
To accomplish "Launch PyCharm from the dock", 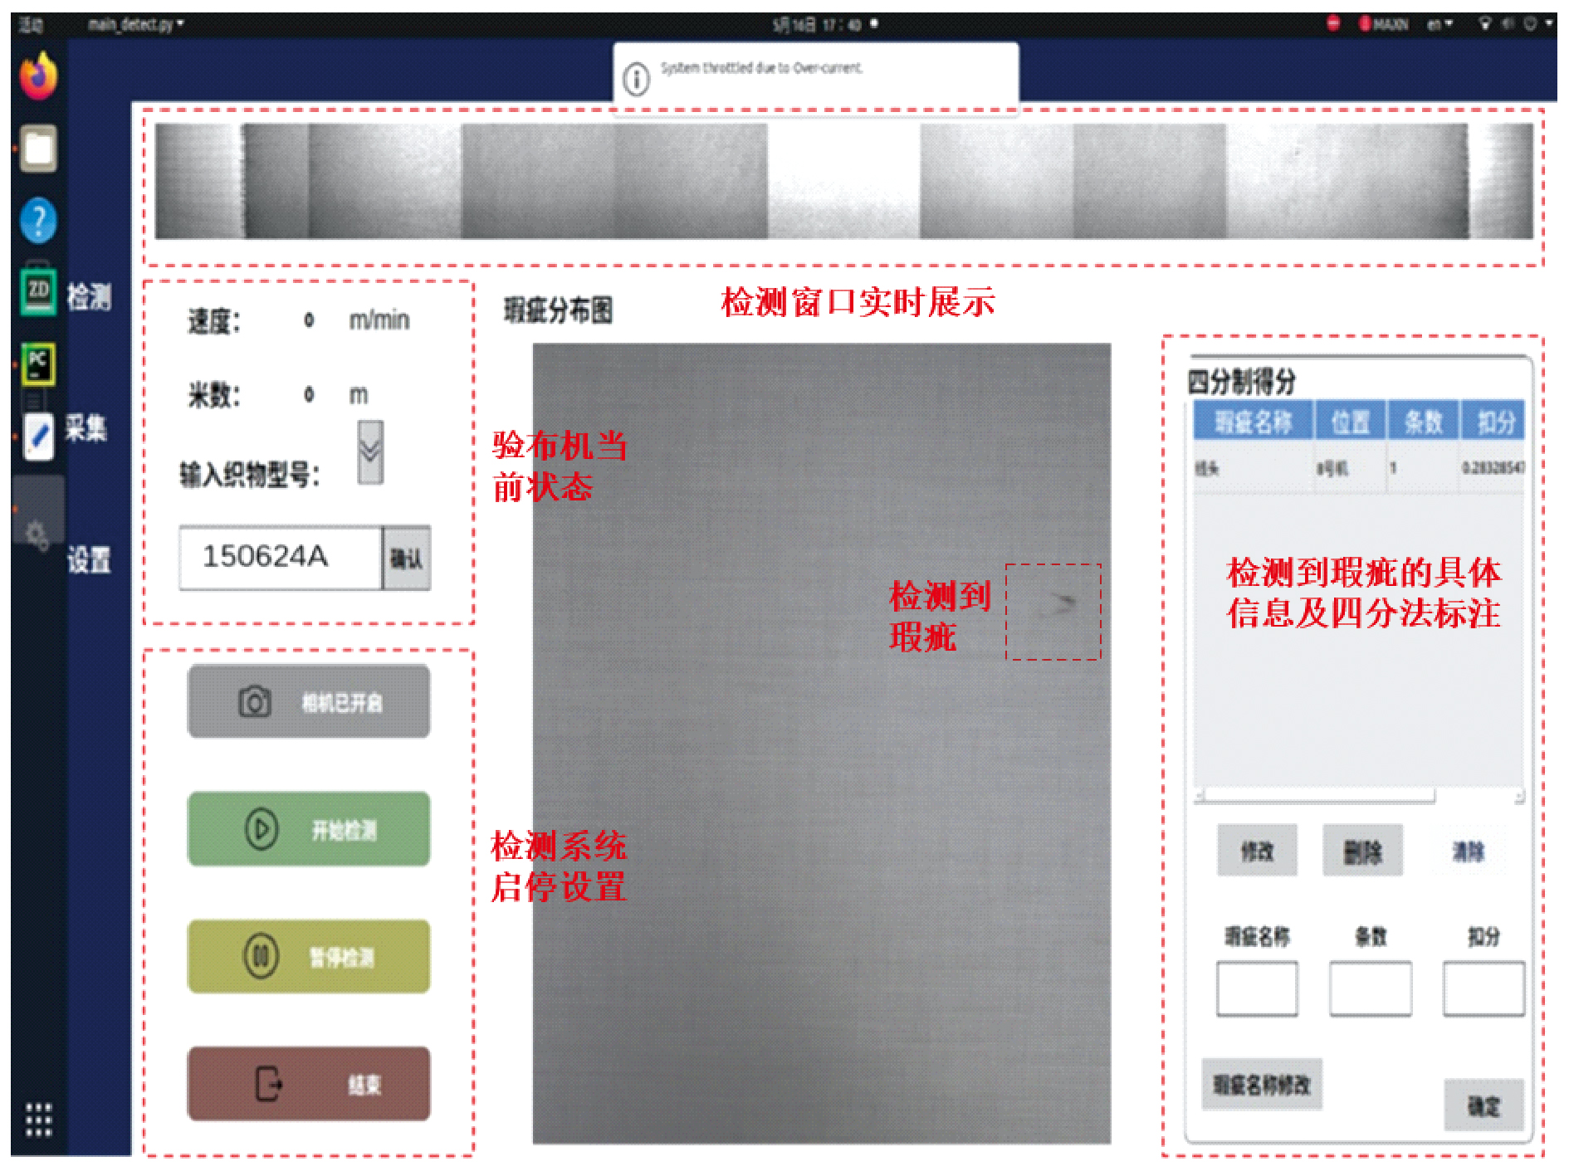I will tap(38, 364).
